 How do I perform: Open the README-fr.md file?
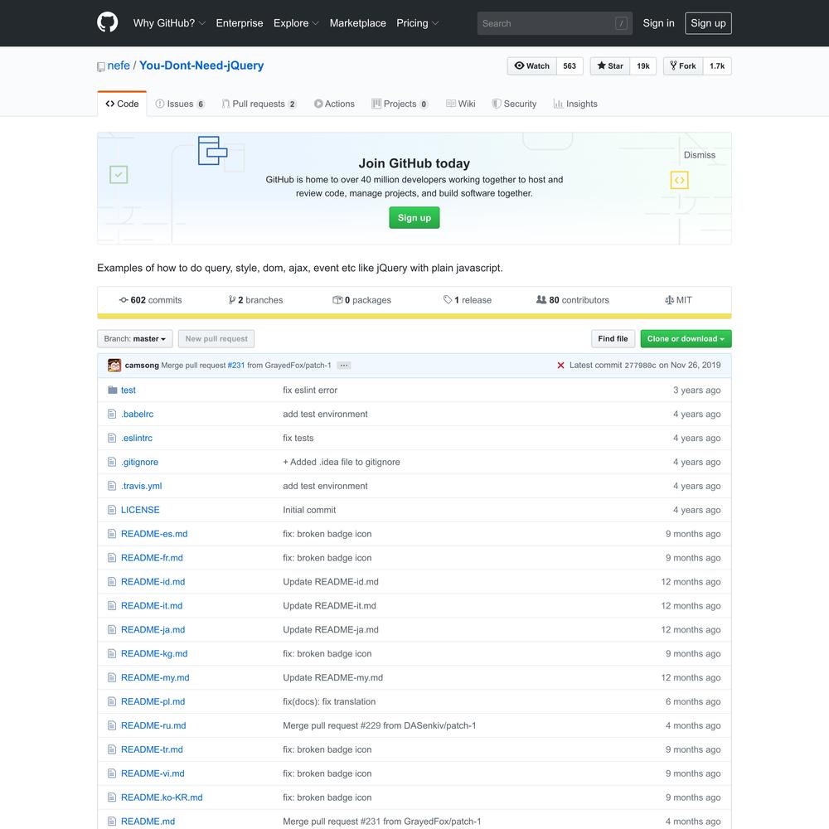tap(152, 558)
